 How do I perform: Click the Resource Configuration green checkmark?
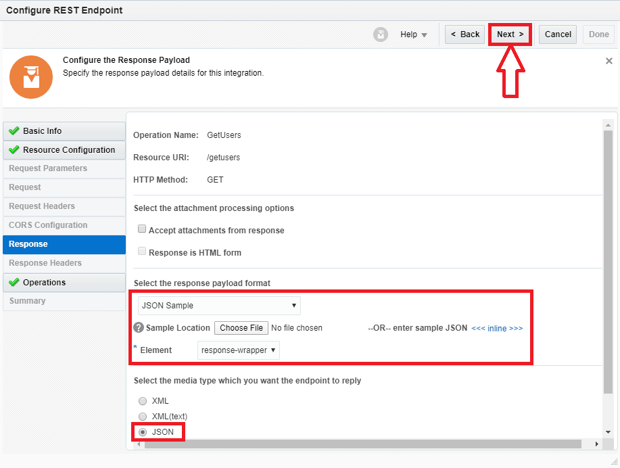(x=14, y=150)
